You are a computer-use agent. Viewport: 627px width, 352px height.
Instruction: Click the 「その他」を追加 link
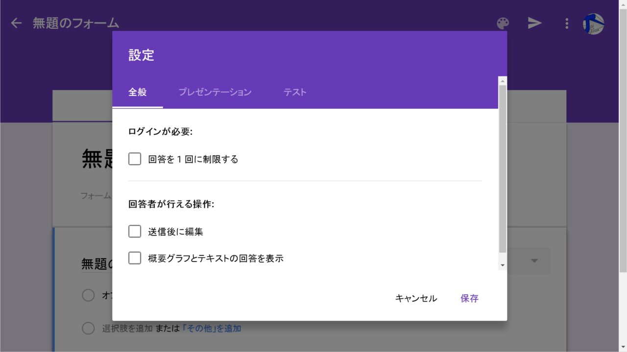pos(212,329)
